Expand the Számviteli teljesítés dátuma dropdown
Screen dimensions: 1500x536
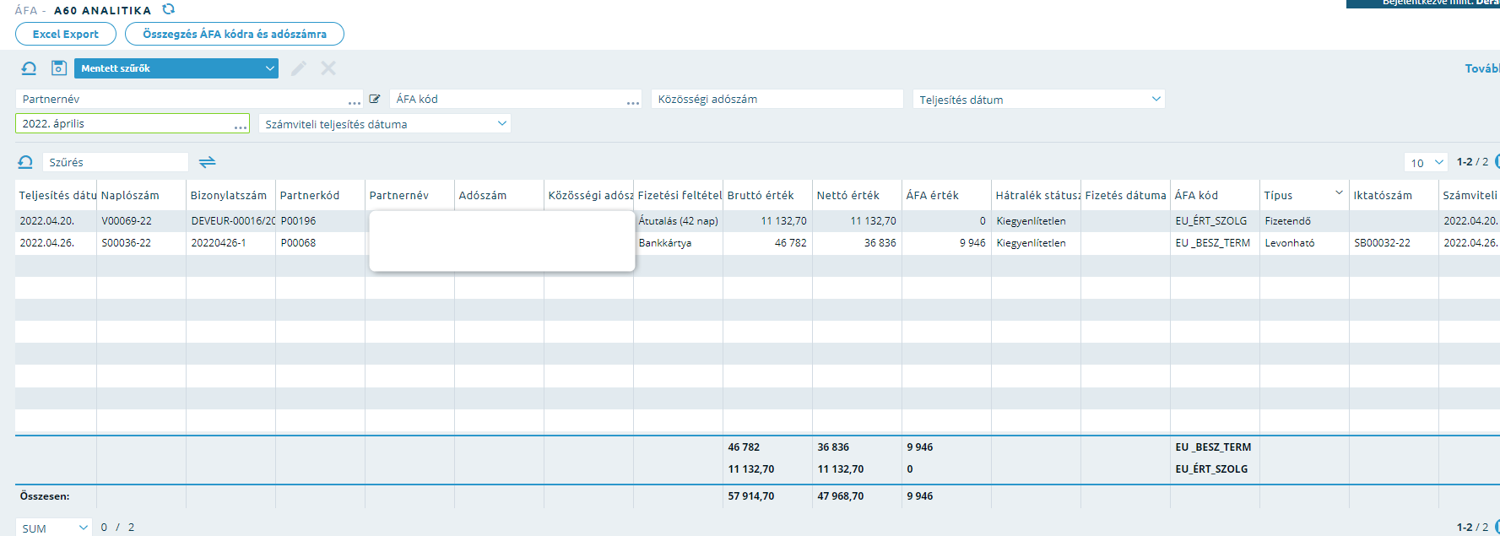click(385, 123)
